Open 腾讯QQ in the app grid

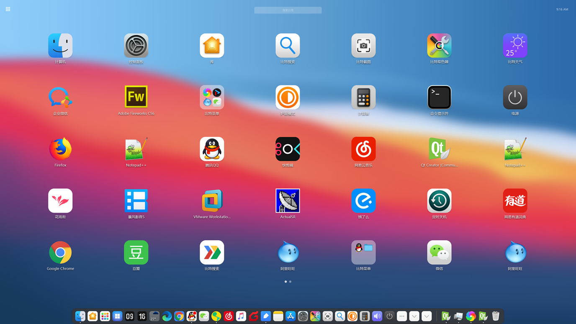click(212, 149)
